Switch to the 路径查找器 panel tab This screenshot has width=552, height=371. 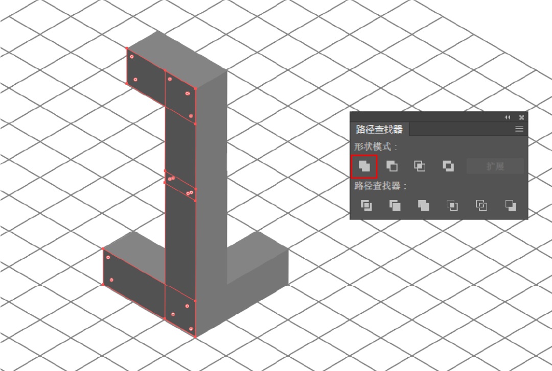click(379, 129)
